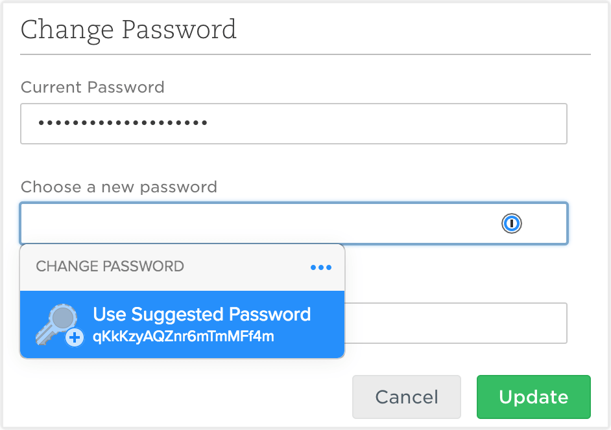Click the "Current Password" label
The height and width of the screenshot is (430, 611).
click(92, 87)
